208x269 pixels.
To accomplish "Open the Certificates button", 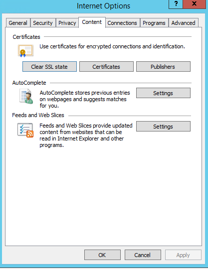I will 106,67.
